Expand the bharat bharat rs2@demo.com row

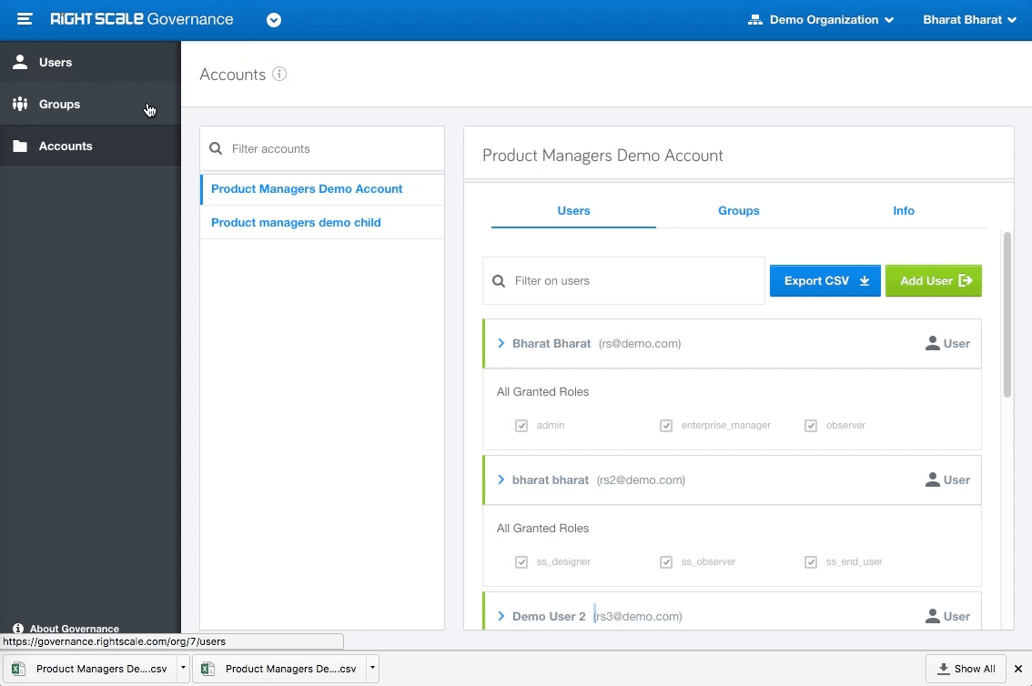[501, 480]
